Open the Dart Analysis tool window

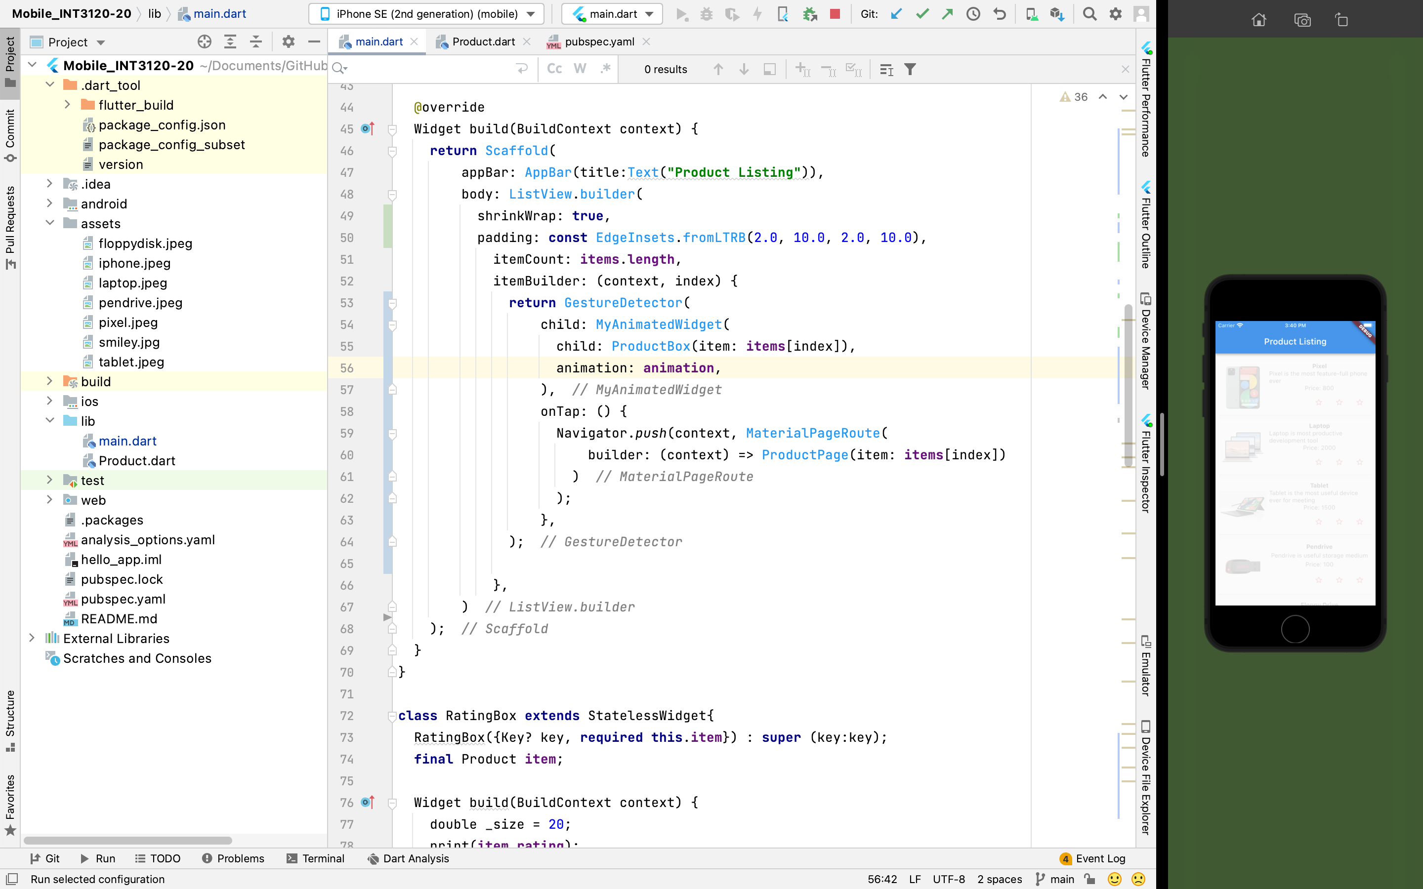[x=408, y=858]
